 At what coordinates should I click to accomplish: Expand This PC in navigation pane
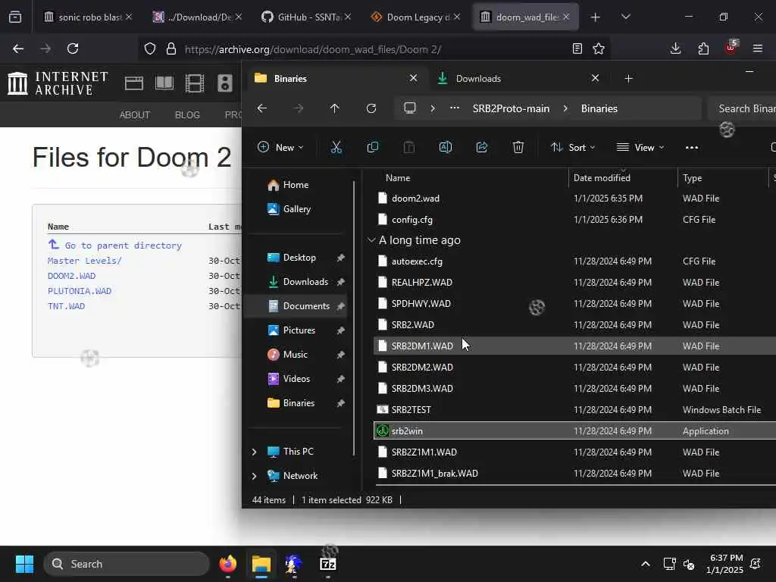tap(255, 452)
